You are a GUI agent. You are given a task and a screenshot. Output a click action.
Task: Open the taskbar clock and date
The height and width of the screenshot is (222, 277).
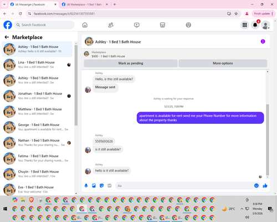(x=258, y=209)
